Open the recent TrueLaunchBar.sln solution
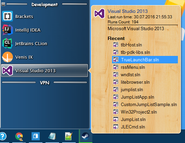This screenshot has width=185, height=143. tap(145, 60)
